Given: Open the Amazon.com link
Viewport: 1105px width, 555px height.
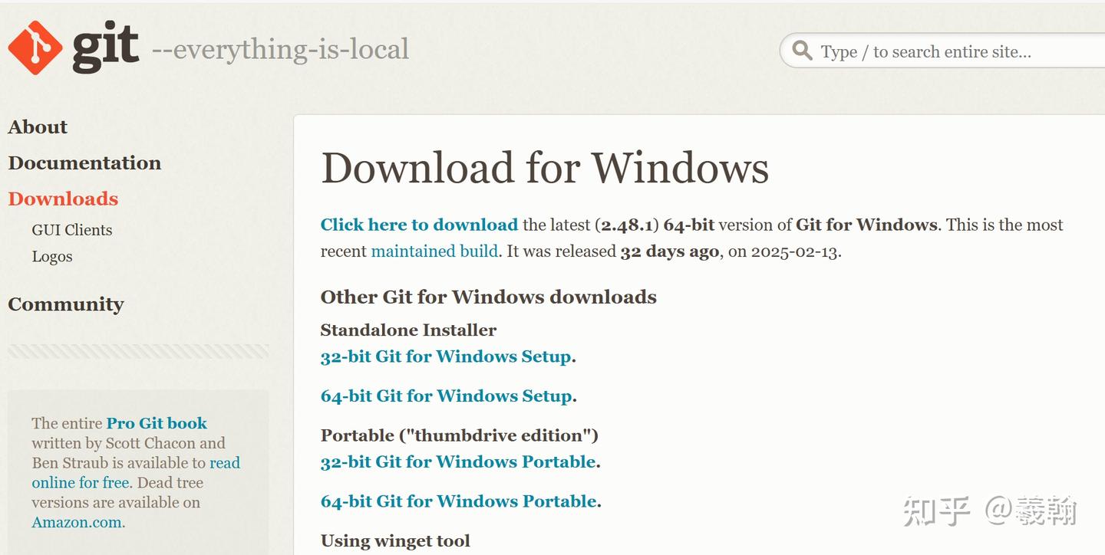Looking at the screenshot, I should 77,521.
